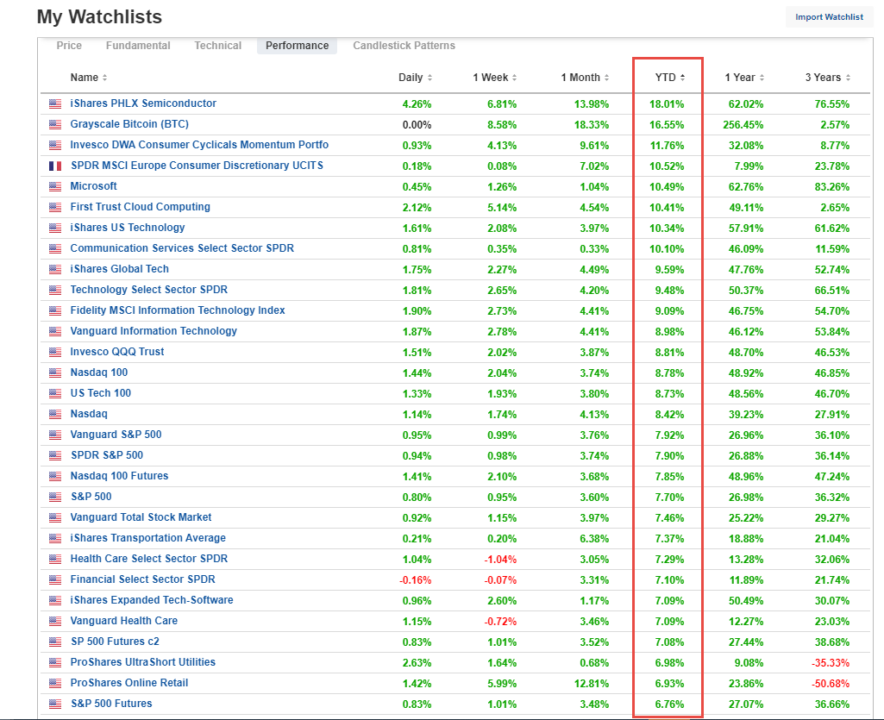Click US flag beside Nasdaq 100 Futures

[x=55, y=477]
